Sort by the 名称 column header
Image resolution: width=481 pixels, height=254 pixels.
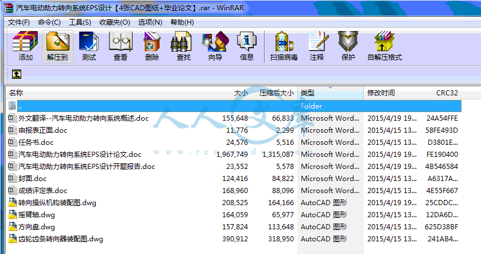click(x=105, y=93)
